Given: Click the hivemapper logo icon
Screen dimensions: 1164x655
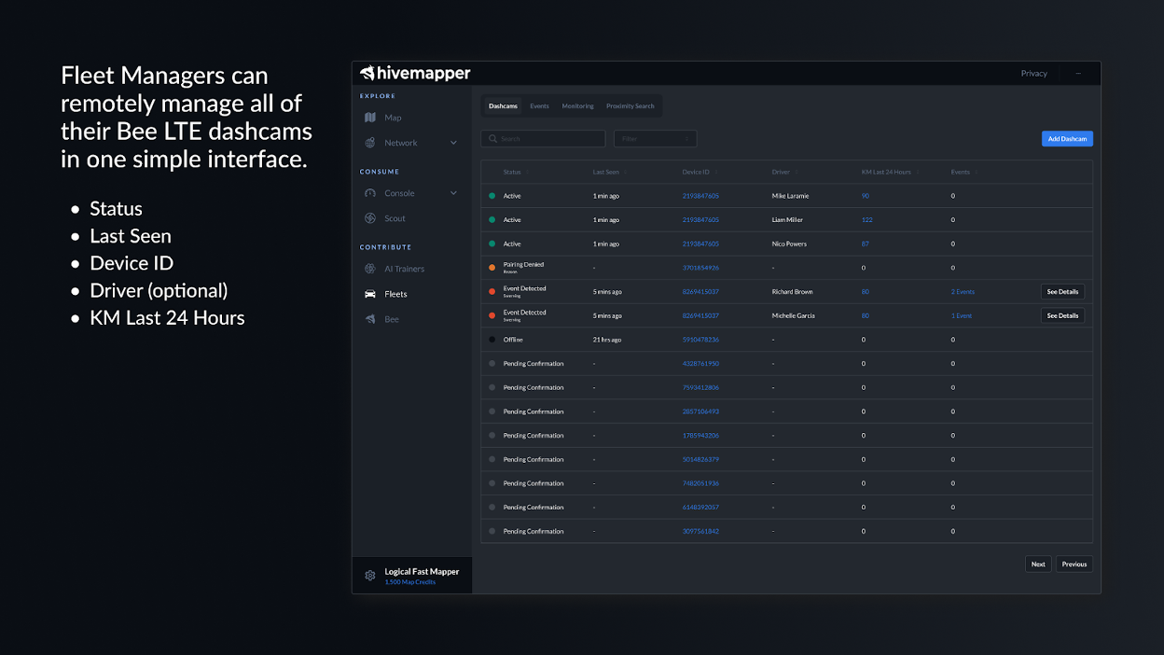Looking at the screenshot, I should coord(367,73).
